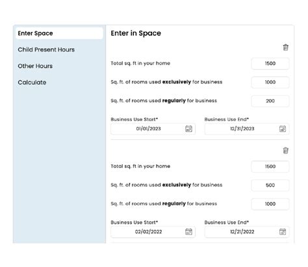Edit exclusive business sq. ft field showing 500
This screenshot has width=308, height=267.
(270, 185)
